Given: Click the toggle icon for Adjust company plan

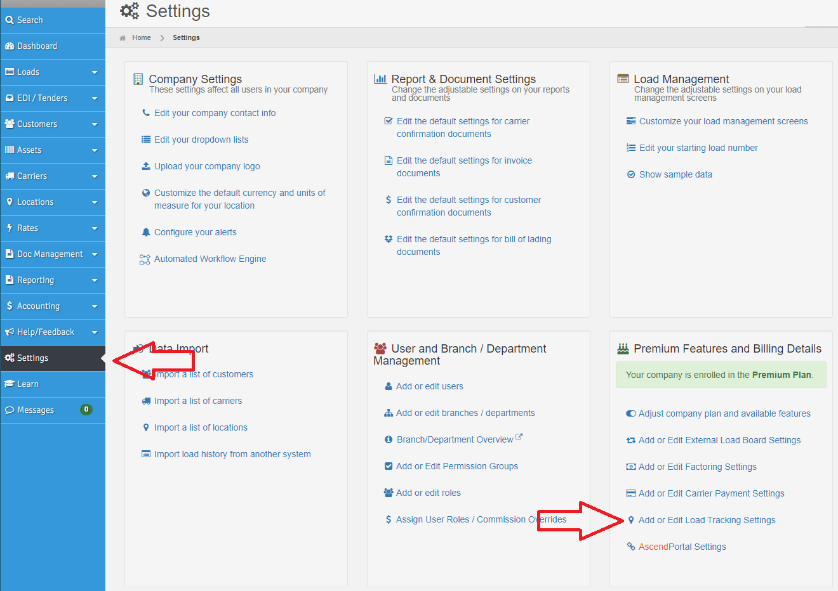Looking at the screenshot, I should coord(631,413).
